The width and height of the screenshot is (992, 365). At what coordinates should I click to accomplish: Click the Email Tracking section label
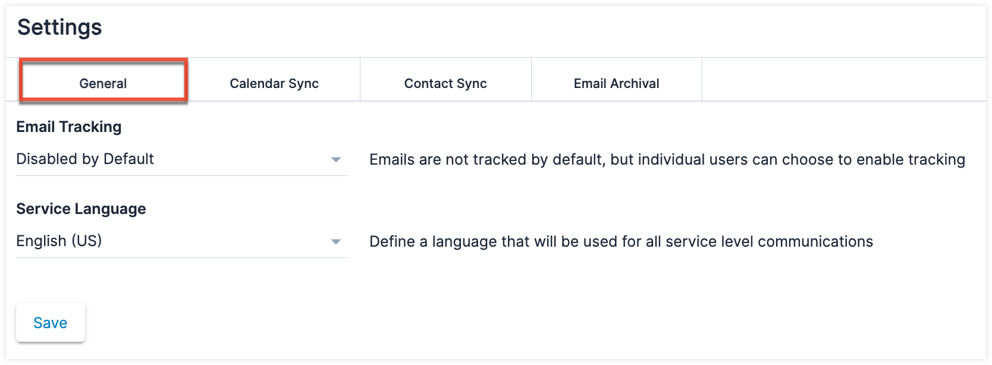pos(69,127)
